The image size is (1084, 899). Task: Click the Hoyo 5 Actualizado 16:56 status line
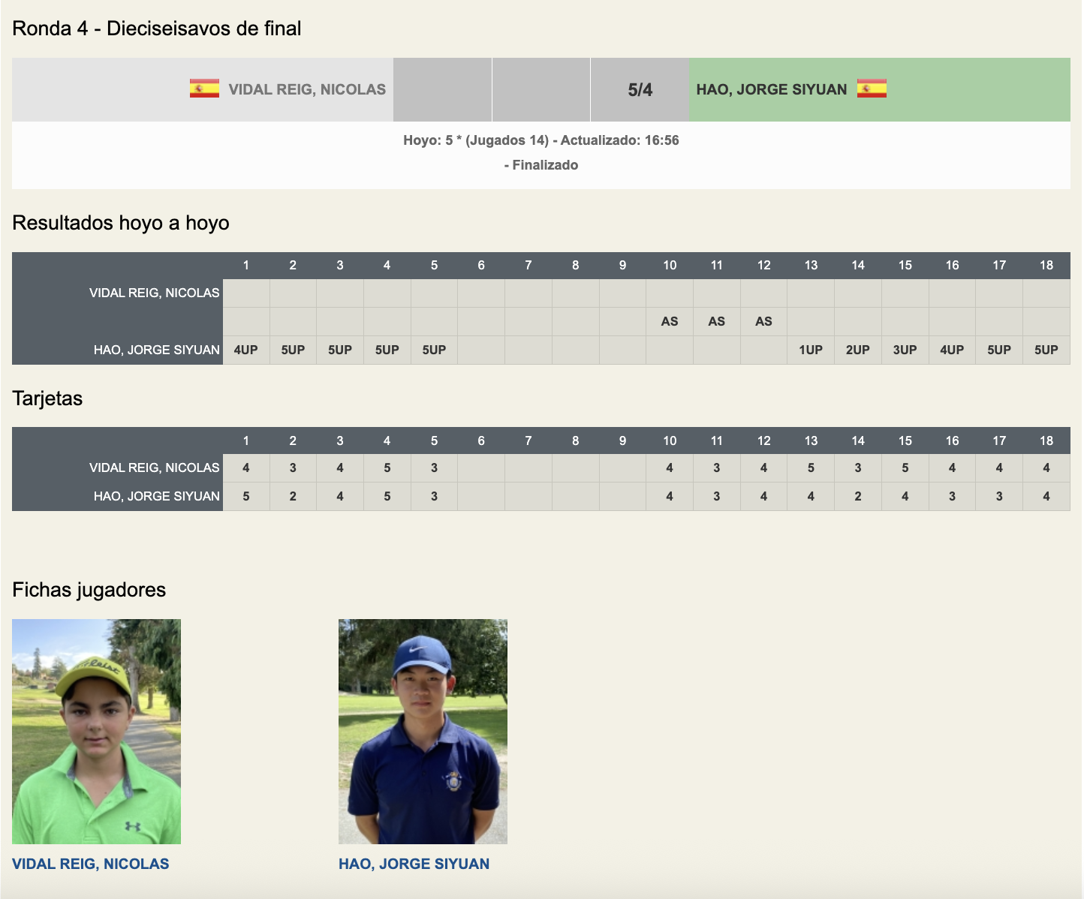[540, 140]
